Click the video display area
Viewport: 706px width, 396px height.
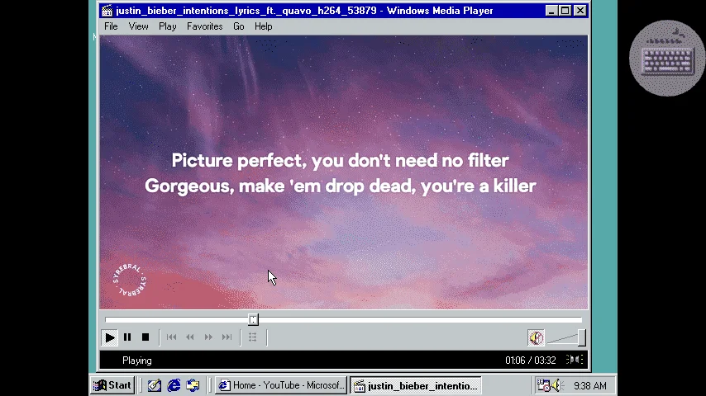[x=344, y=172]
